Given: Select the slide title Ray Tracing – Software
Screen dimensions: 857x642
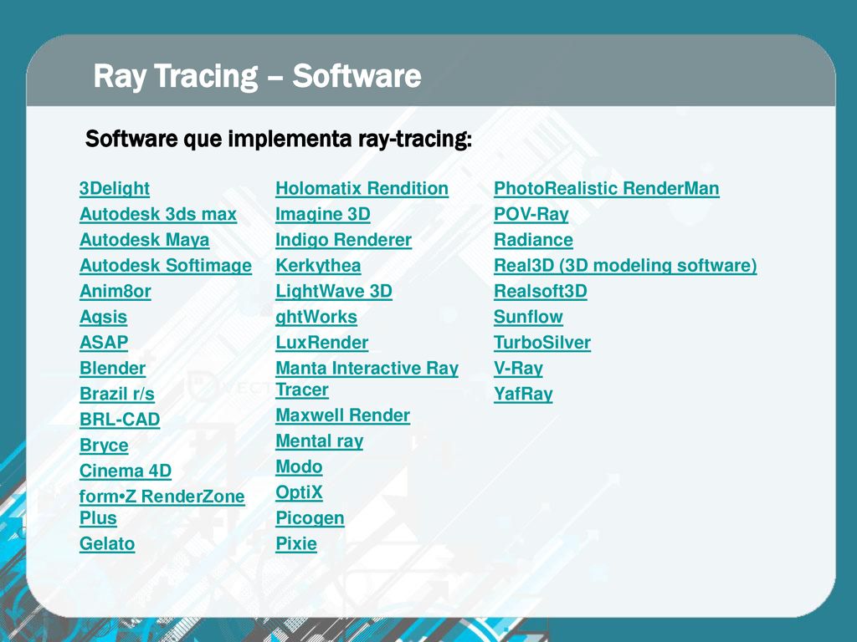Looking at the screenshot, I should point(258,76).
